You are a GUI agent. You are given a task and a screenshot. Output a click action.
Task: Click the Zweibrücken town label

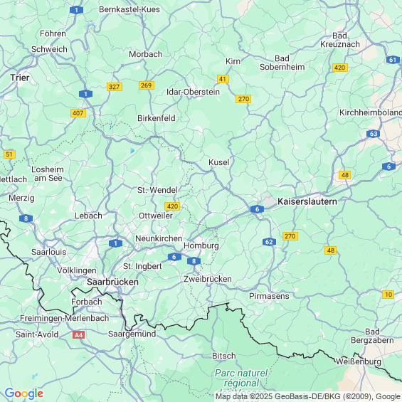click(x=208, y=279)
